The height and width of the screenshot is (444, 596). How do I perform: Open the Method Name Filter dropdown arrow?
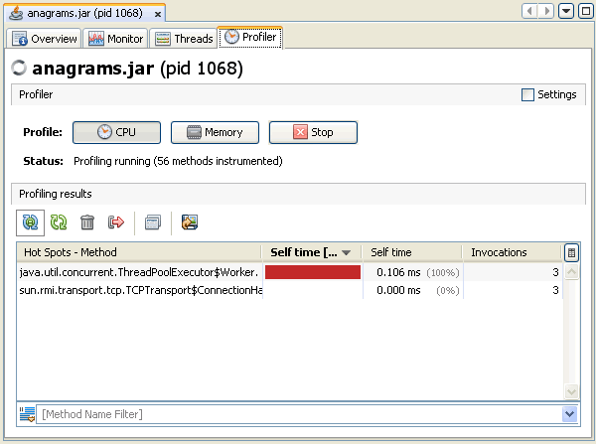tap(569, 413)
